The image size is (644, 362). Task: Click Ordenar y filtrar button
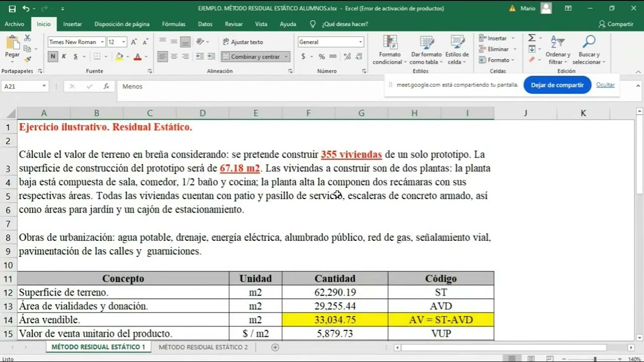click(557, 50)
